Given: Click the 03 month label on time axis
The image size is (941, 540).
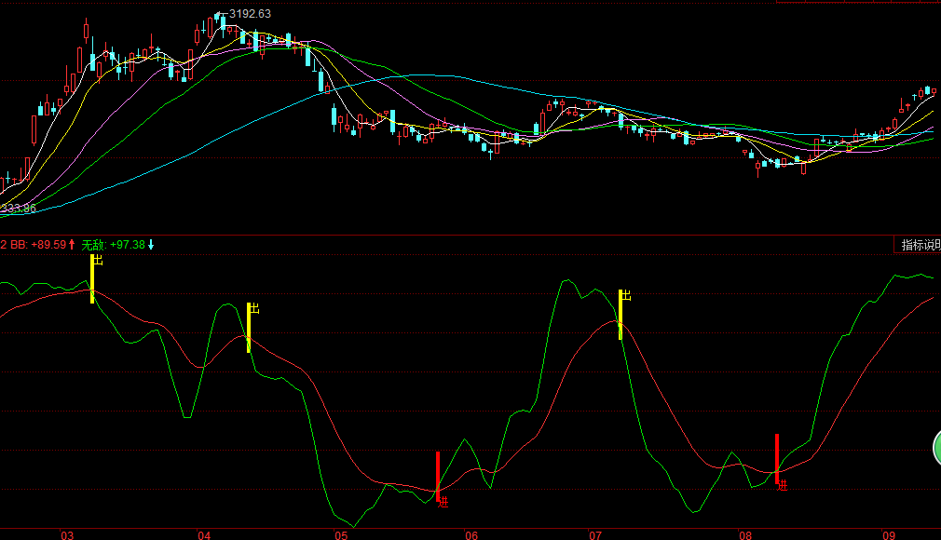Looking at the screenshot, I should tap(67, 534).
